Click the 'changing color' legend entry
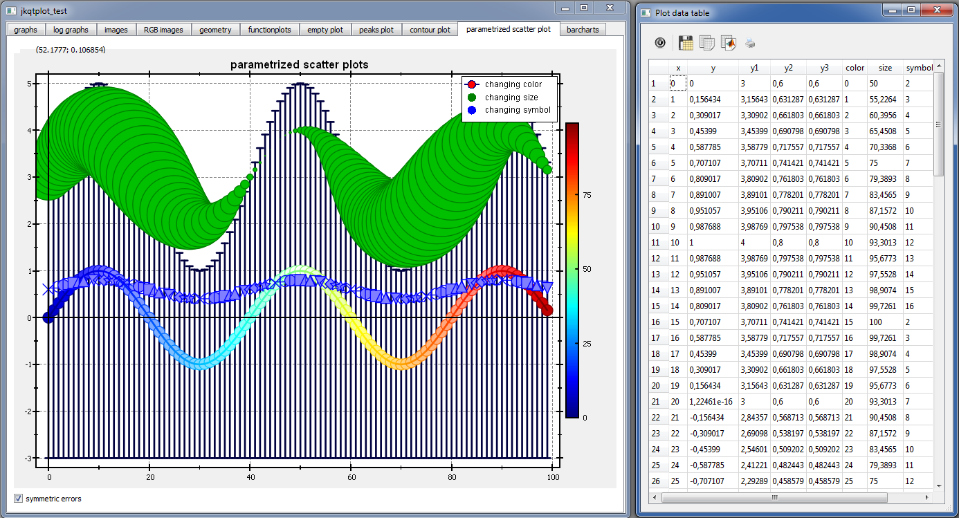The image size is (959, 518). pos(513,84)
